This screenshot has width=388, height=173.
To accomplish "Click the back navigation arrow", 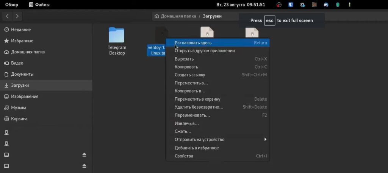I will 8,16.
